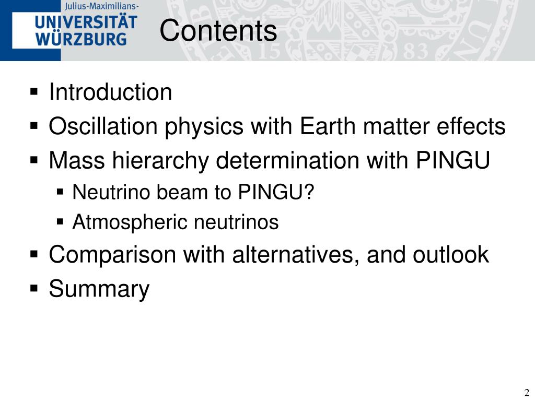This screenshot has width=535, height=401.
Task: Select Mass hierarchy determination with PINGU line
Action: (x=269, y=160)
